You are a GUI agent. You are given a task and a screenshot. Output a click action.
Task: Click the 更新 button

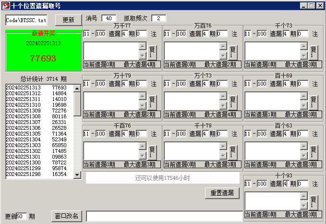point(68,20)
